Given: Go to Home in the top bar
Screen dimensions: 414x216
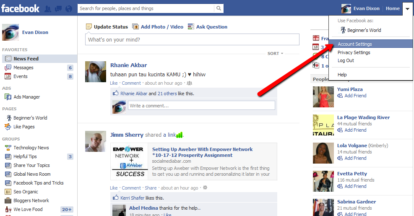Looking at the screenshot, I should (393, 8).
